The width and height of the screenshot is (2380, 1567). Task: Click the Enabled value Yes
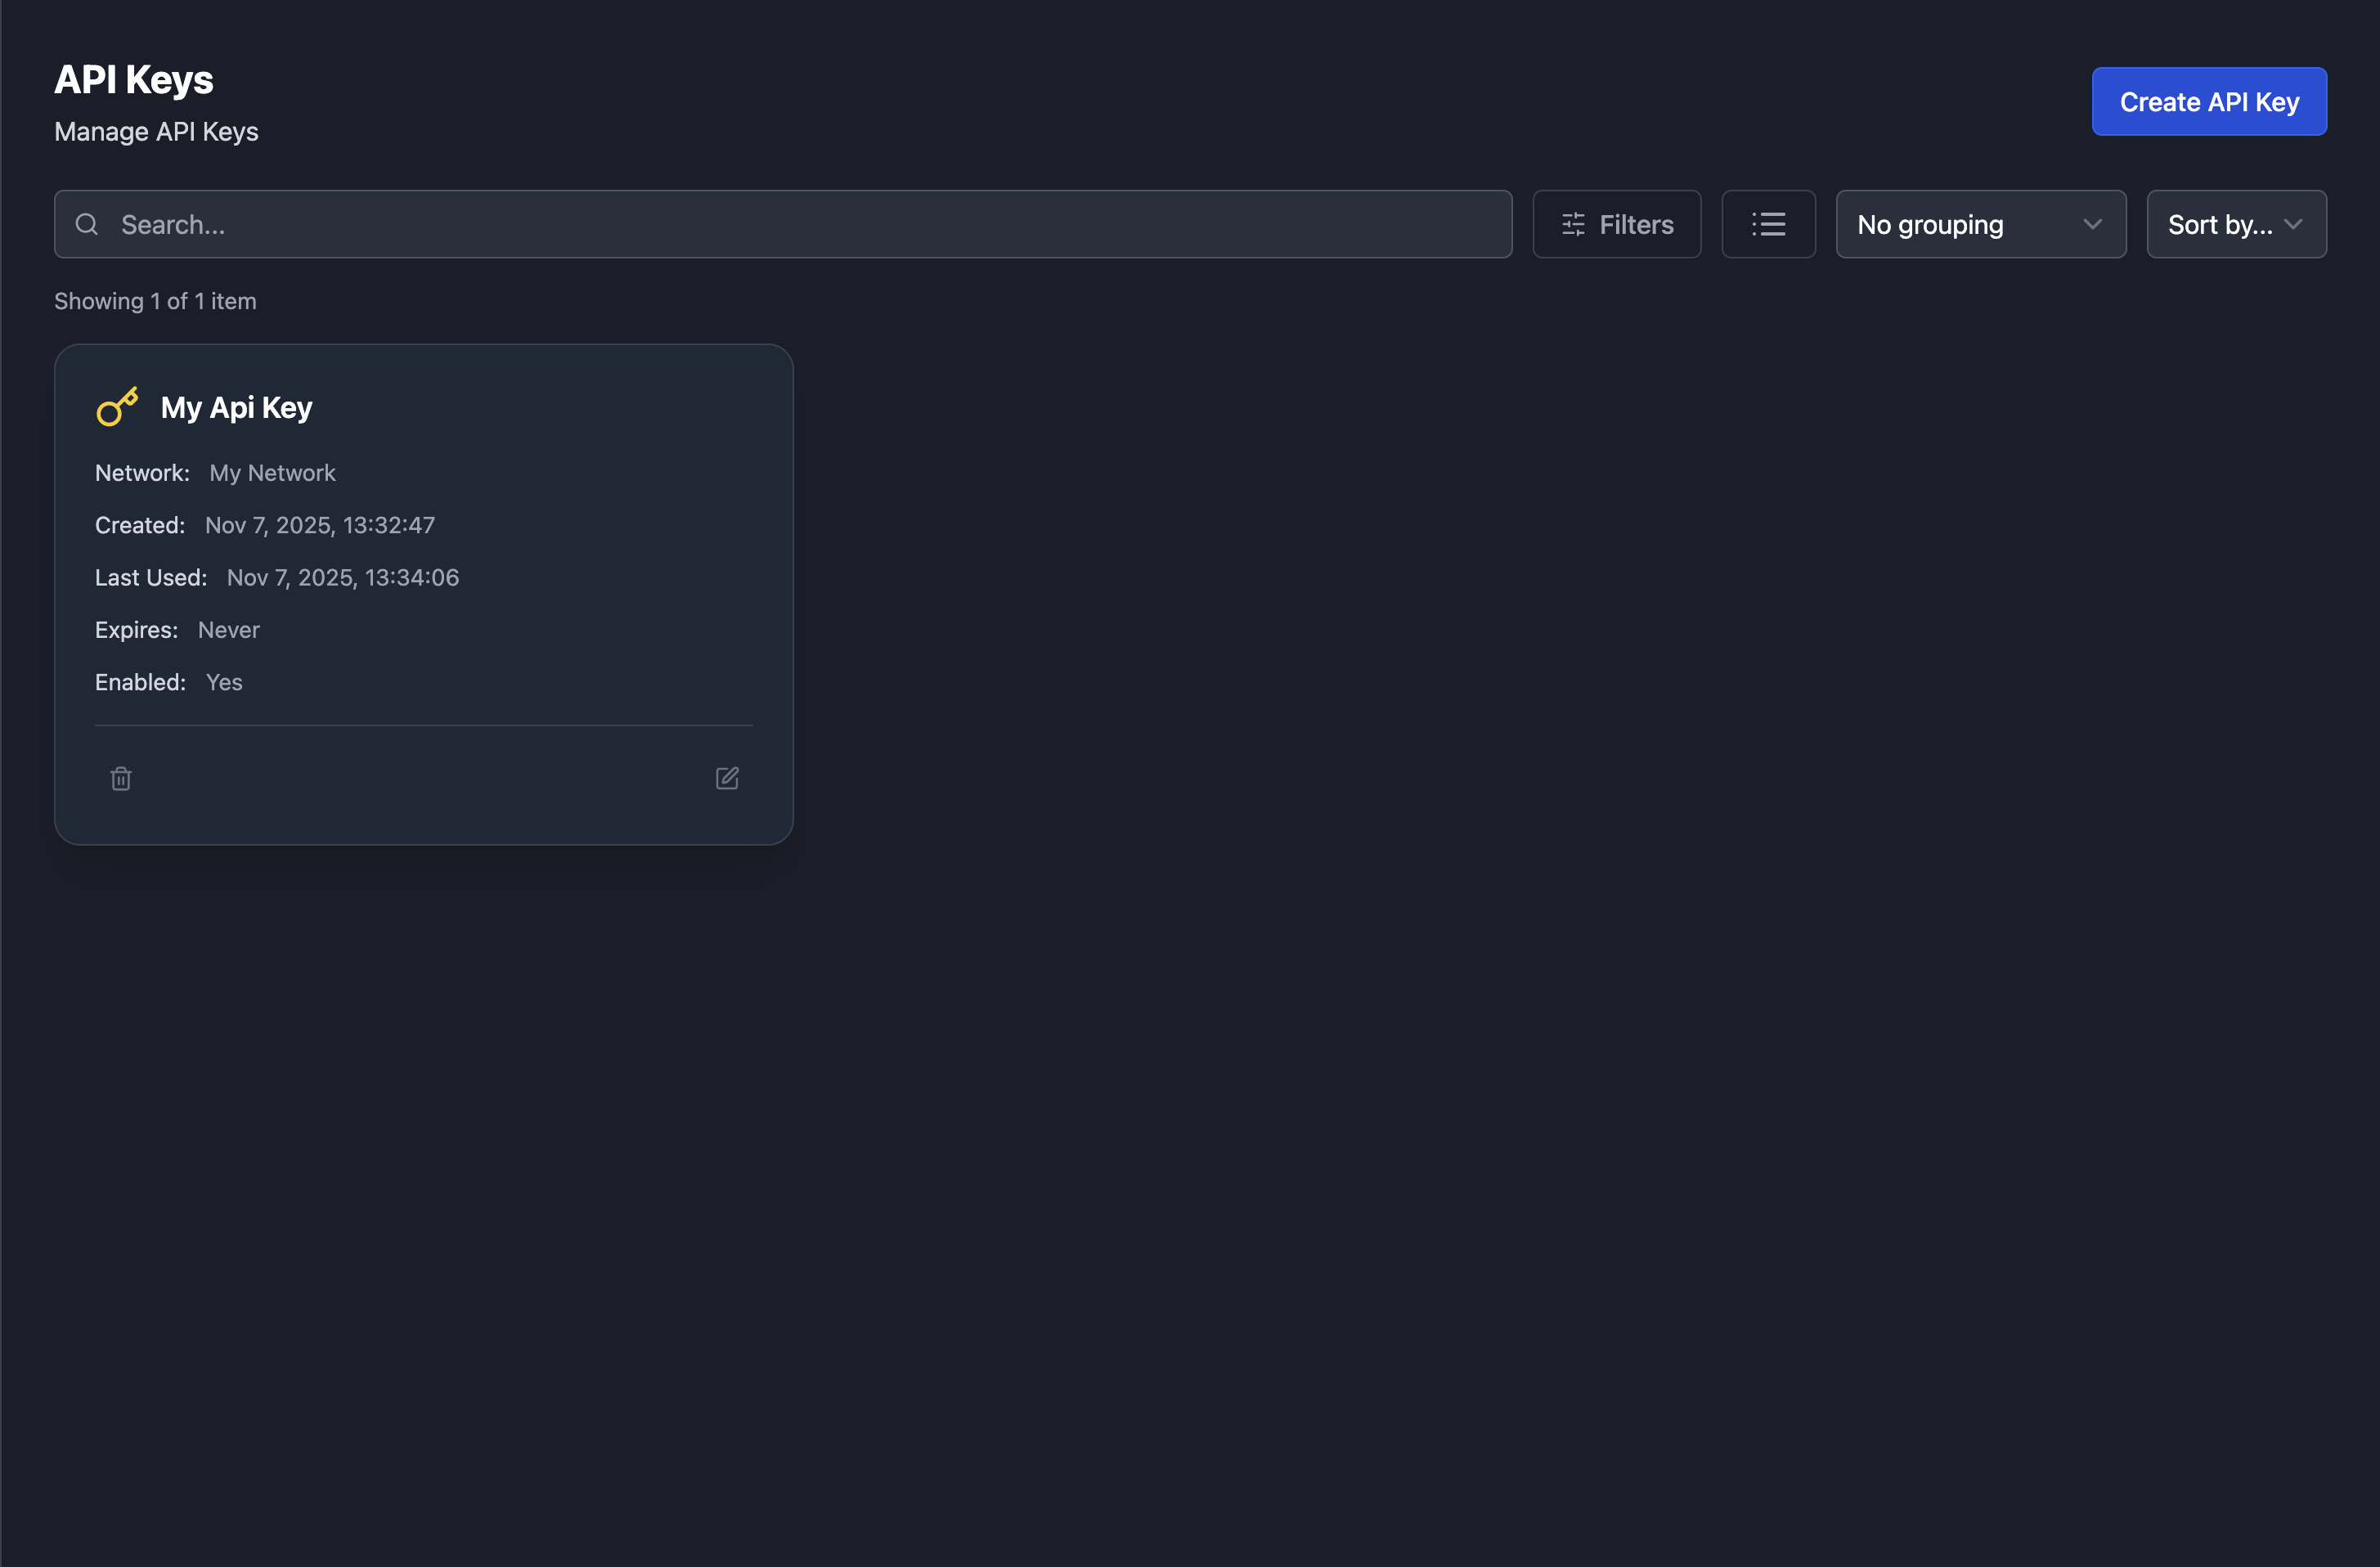point(224,682)
